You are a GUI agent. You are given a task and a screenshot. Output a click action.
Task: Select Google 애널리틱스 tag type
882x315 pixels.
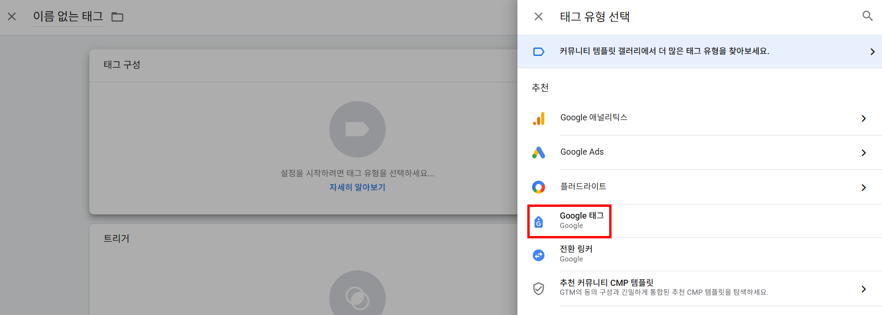point(699,118)
